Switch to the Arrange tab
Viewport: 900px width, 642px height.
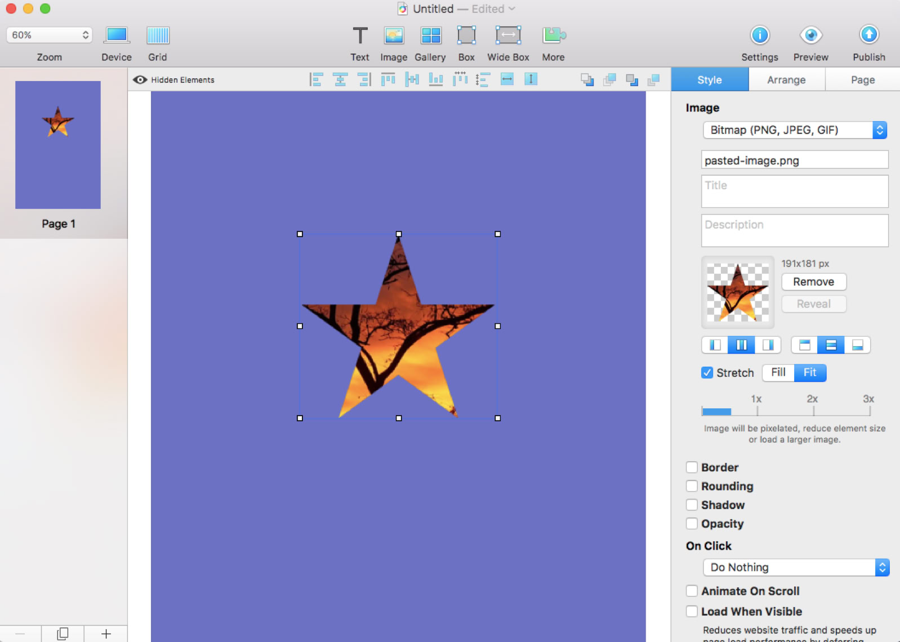point(786,80)
